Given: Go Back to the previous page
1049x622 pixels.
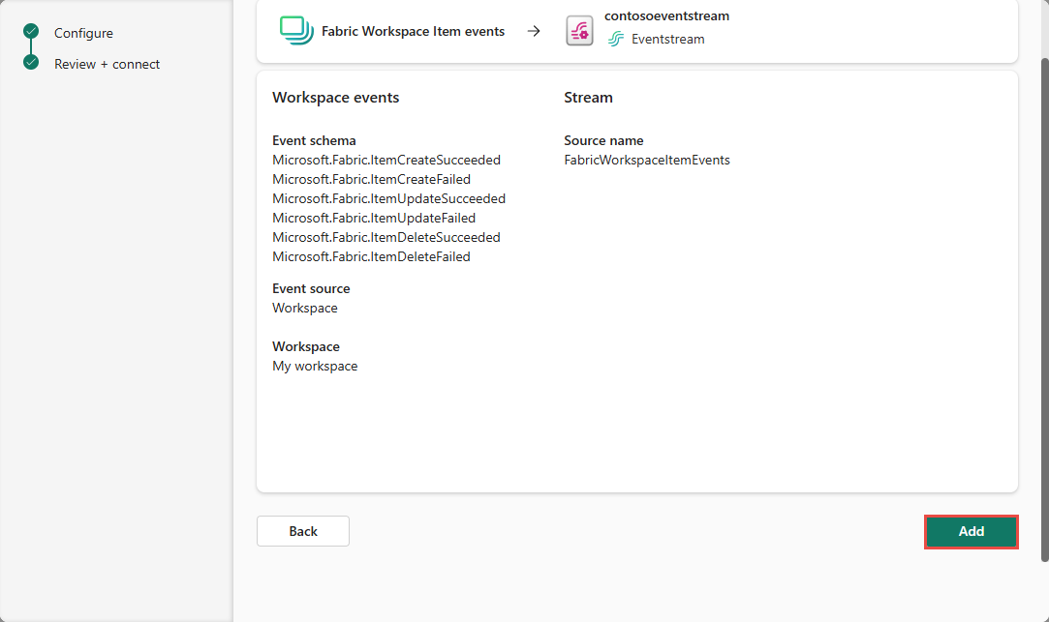Looking at the screenshot, I should 303,531.
